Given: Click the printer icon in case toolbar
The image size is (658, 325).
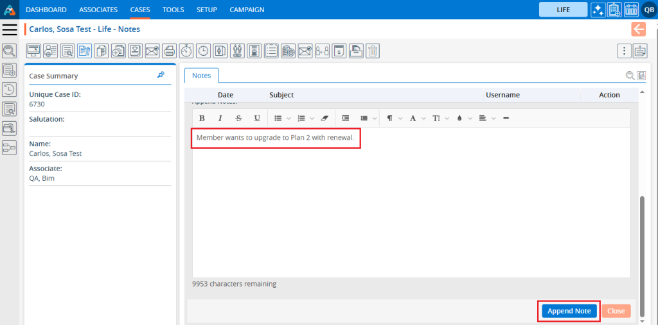Looking at the screenshot, I should [x=169, y=51].
